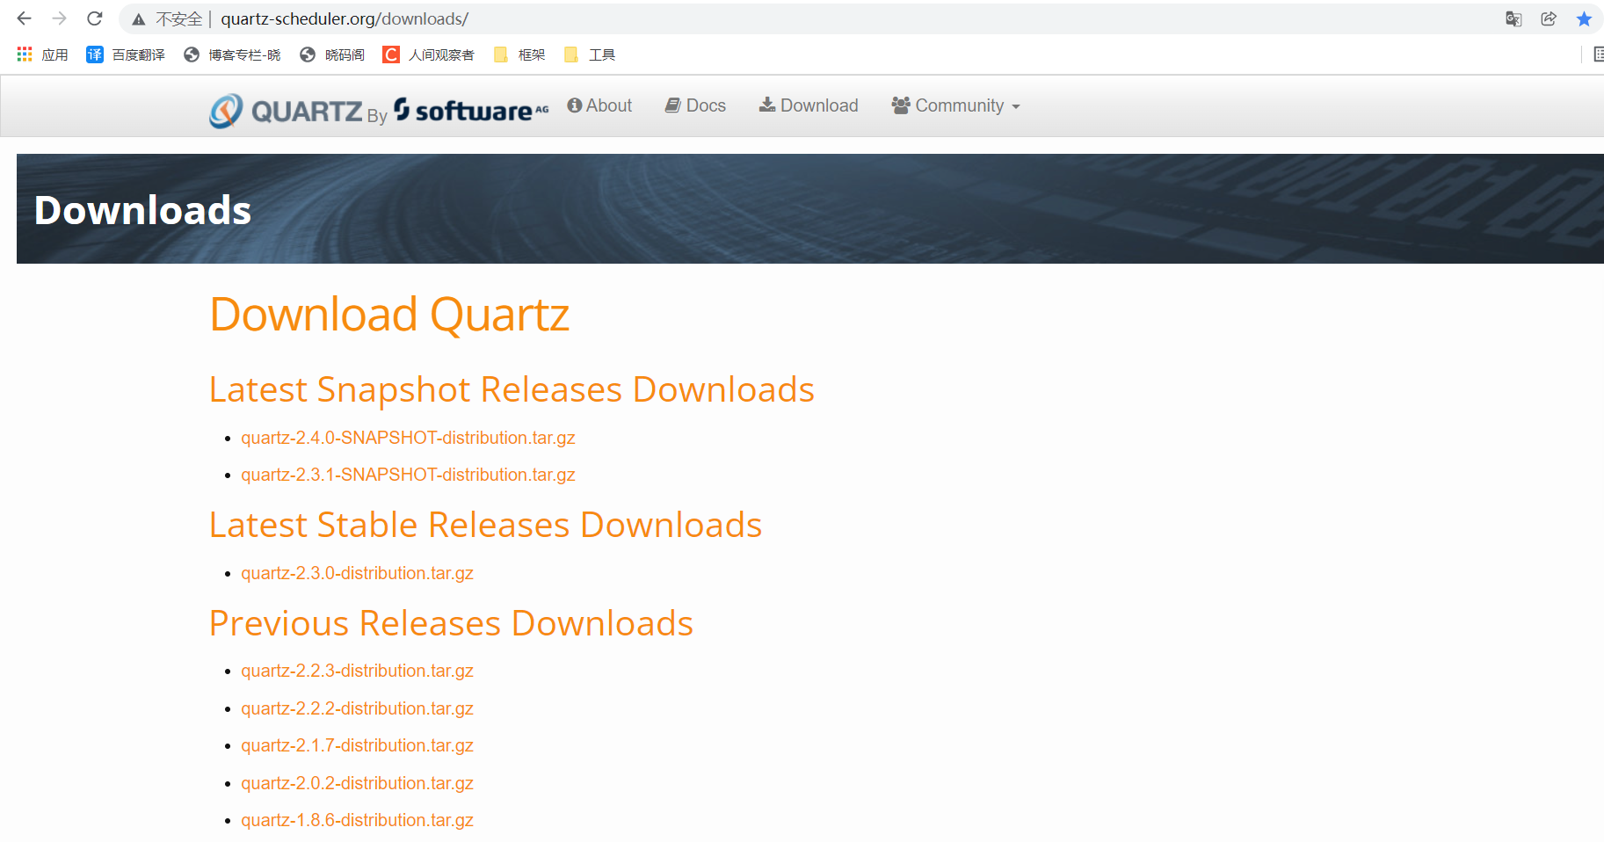Download quartz-2.0.2-distribution.tar.gz
Viewport: 1604px width, 842px height.
click(357, 783)
